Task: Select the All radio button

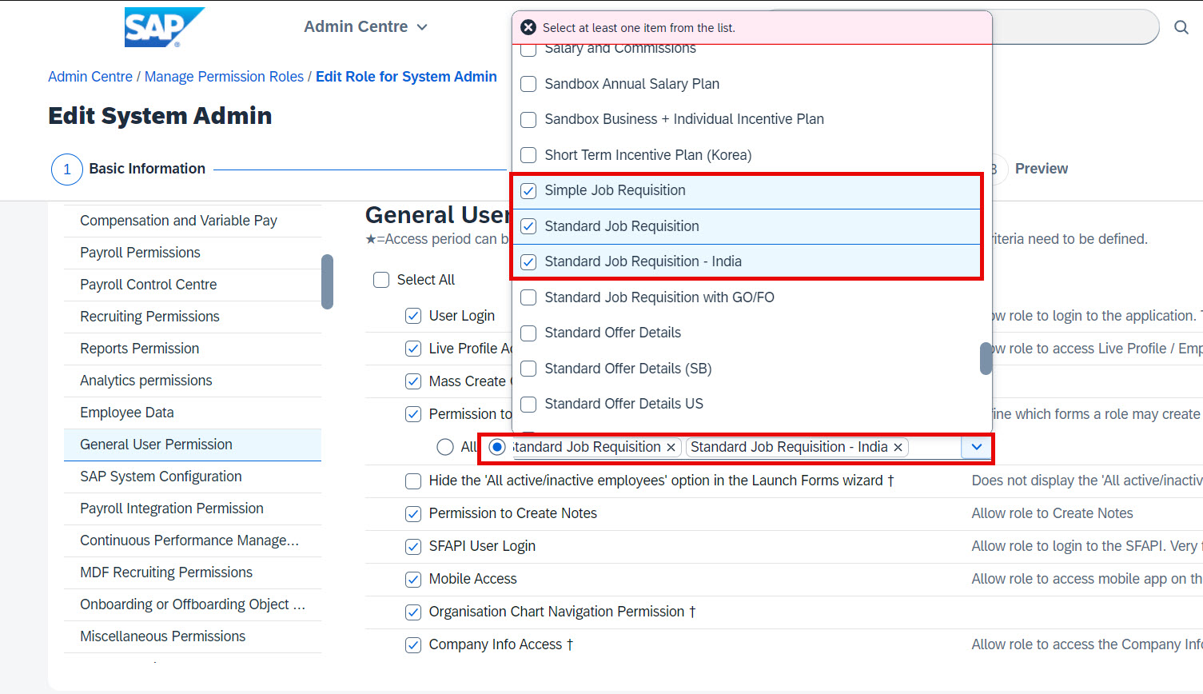Action: pyautogui.click(x=445, y=447)
